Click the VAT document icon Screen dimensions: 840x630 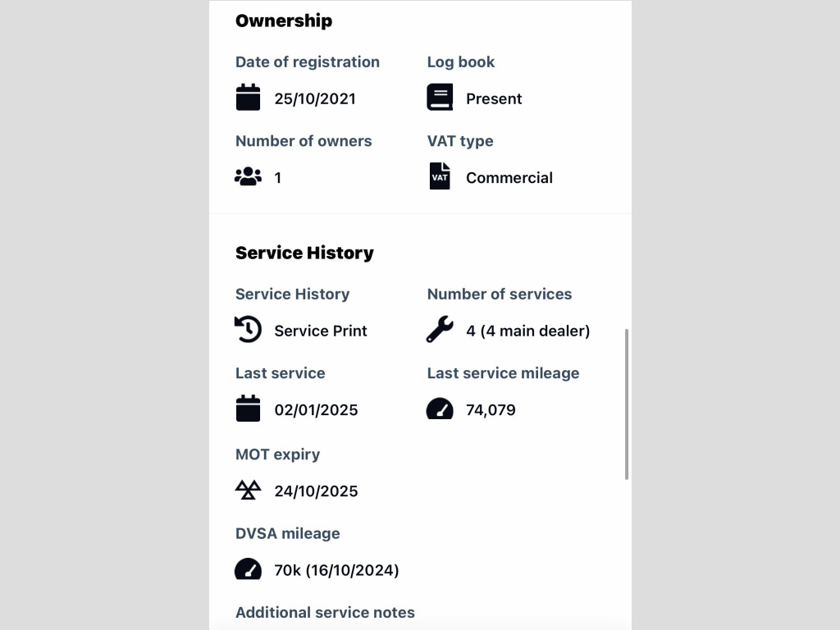440,176
